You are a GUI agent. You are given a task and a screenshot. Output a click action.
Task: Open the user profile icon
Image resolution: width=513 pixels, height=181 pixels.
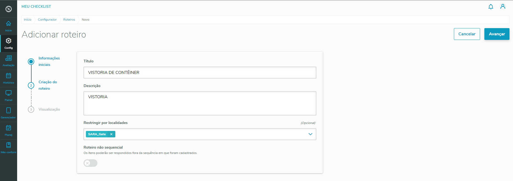[503, 7]
